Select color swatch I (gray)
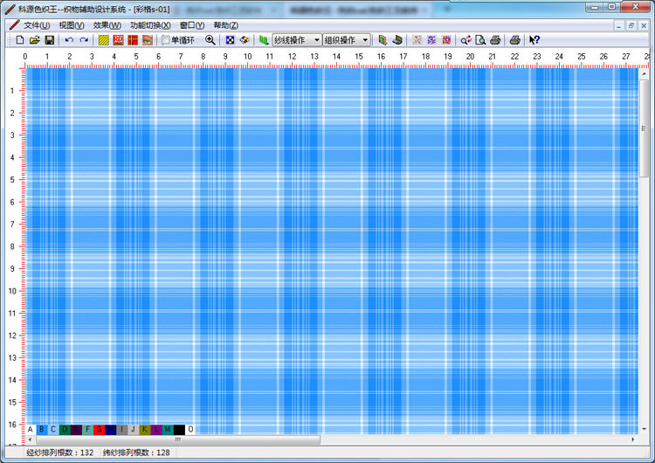The height and width of the screenshot is (463, 655). point(121,429)
